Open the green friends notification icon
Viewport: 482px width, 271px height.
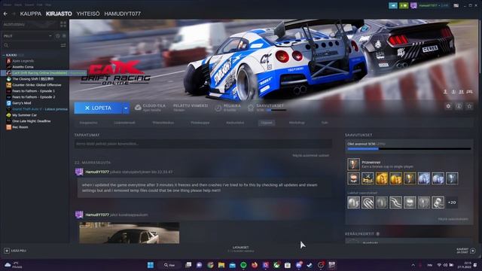coord(404,5)
